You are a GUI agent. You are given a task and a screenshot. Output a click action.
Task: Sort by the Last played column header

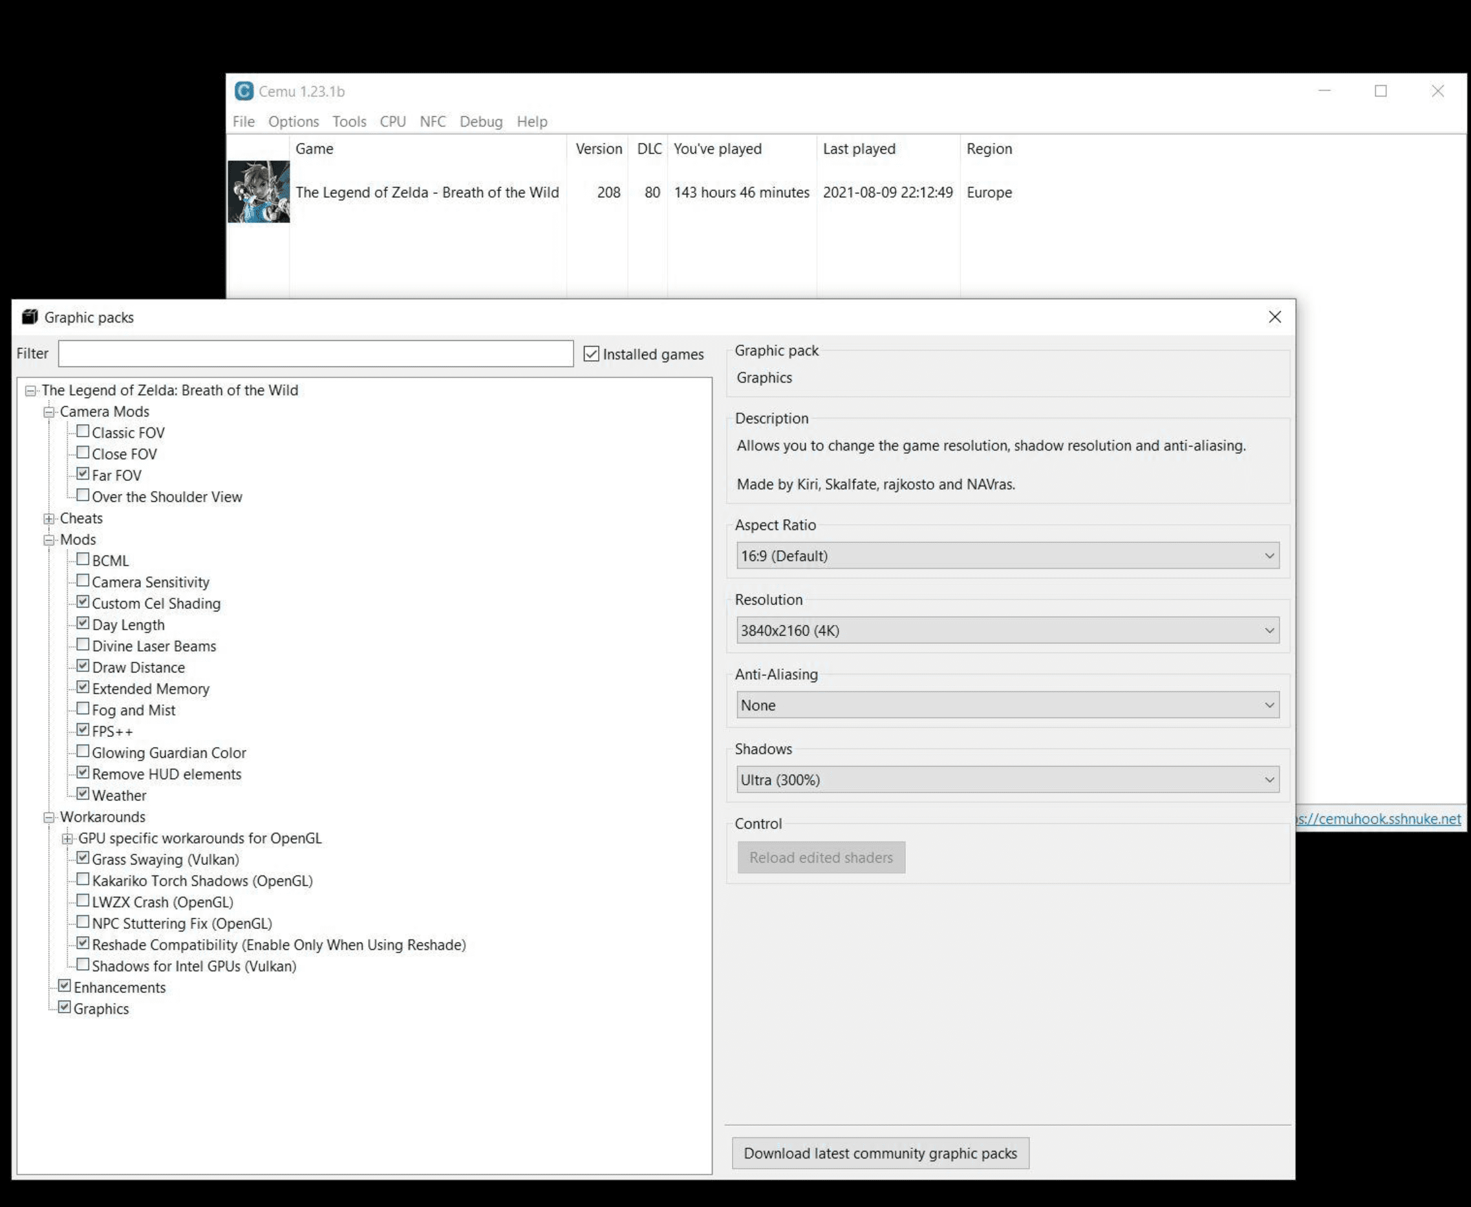(x=888, y=149)
